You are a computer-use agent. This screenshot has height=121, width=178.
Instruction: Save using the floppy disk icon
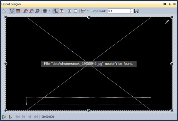136,11
